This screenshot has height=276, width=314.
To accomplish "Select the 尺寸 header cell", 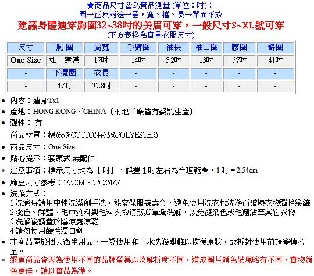I will tap(26, 48).
